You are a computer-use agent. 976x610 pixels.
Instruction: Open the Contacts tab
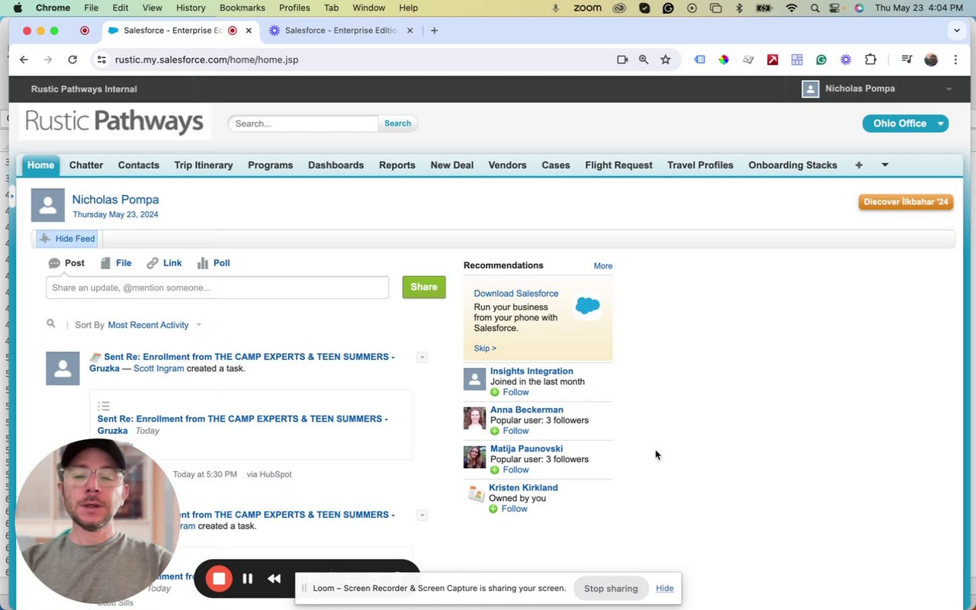pos(139,165)
